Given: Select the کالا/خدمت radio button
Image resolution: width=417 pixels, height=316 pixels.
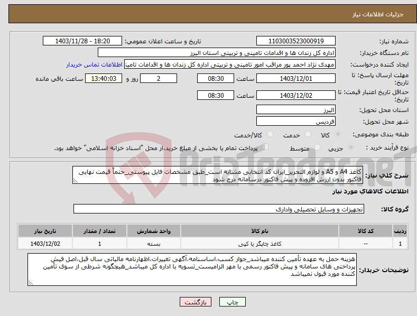Looking at the screenshot, I should tap(270, 134).
